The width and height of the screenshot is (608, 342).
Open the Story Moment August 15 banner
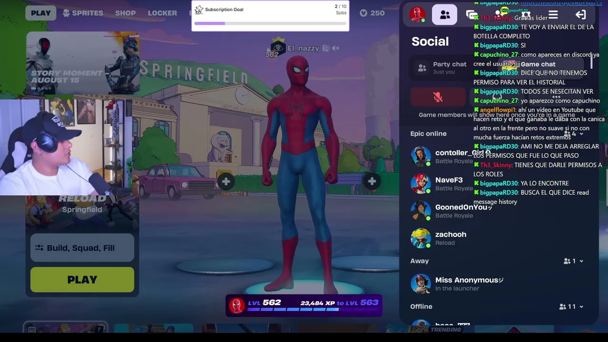click(83, 63)
